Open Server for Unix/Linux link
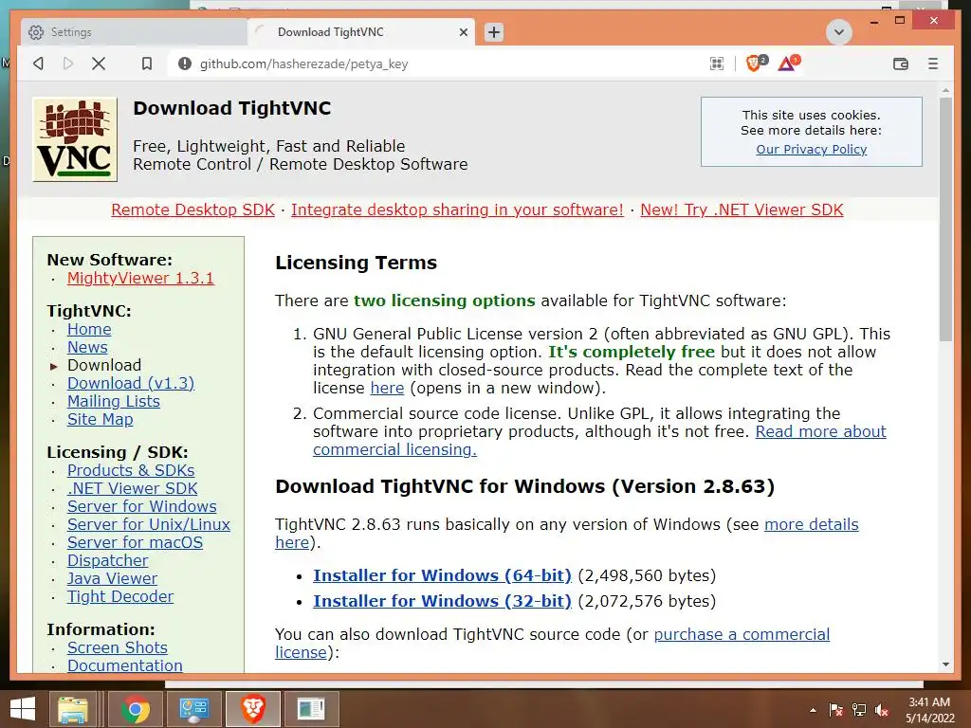Image resolution: width=971 pixels, height=728 pixels. (x=149, y=524)
